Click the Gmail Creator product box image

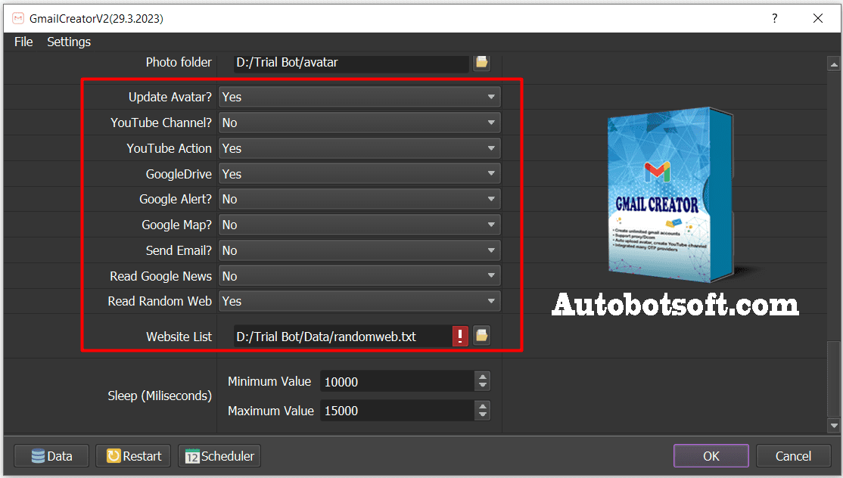[670, 194]
